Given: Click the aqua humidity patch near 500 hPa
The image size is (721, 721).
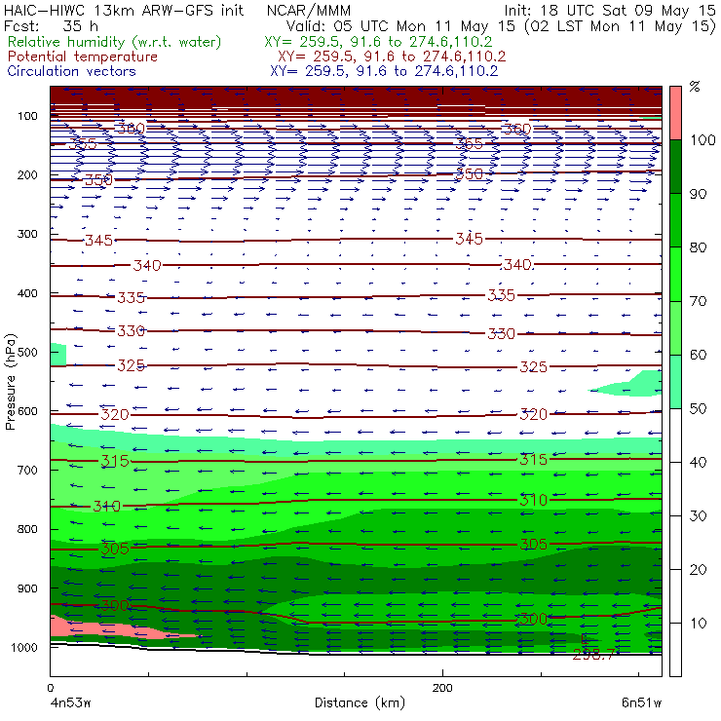Looking at the screenshot, I should 57,354.
